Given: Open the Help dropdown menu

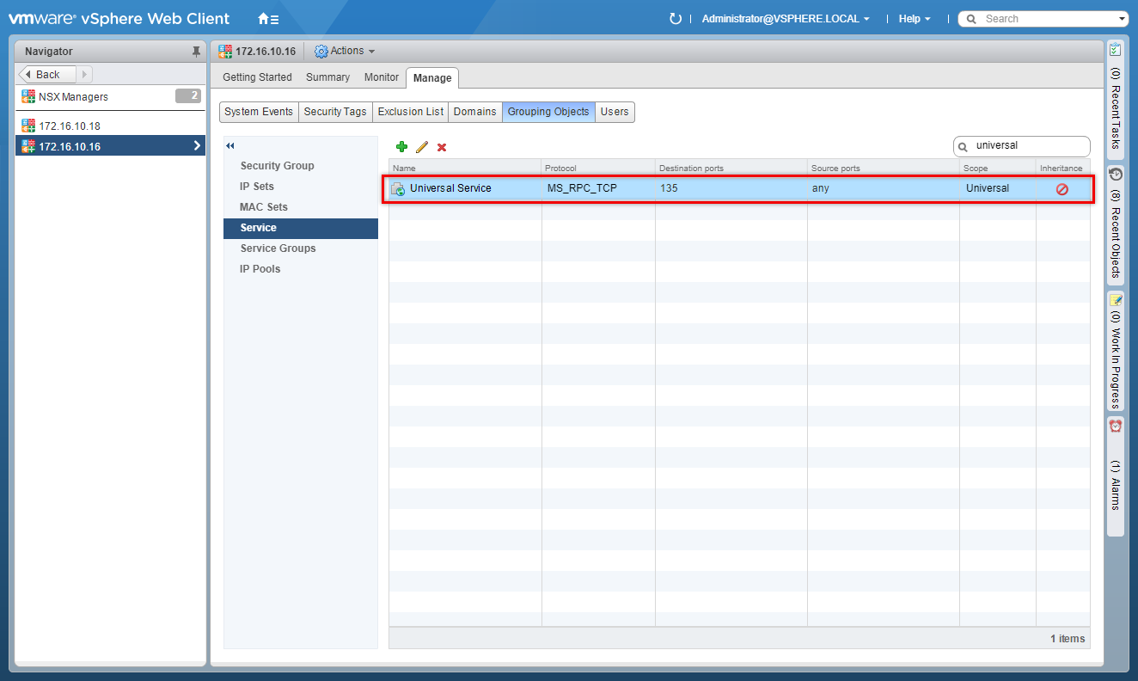Looking at the screenshot, I should tap(915, 19).
